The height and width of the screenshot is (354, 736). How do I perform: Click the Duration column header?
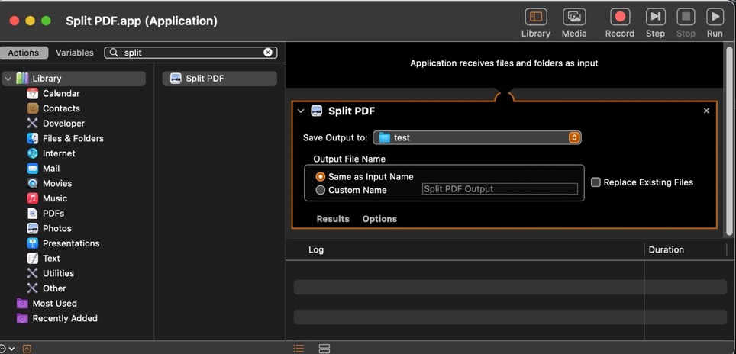(666, 249)
